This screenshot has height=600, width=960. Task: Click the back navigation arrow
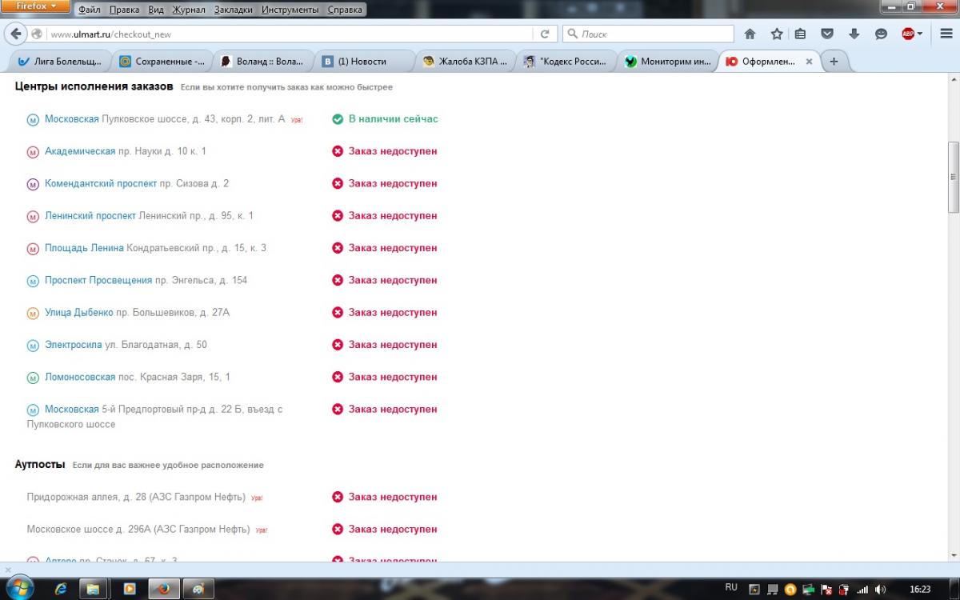(16, 34)
